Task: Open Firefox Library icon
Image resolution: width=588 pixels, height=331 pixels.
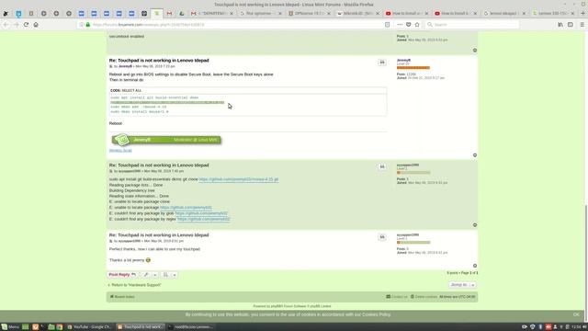Action: pyautogui.click(x=560, y=25)
